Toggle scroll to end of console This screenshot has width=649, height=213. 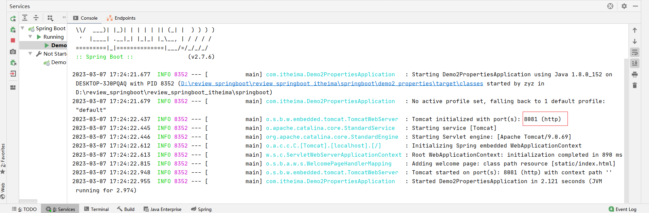634,63
